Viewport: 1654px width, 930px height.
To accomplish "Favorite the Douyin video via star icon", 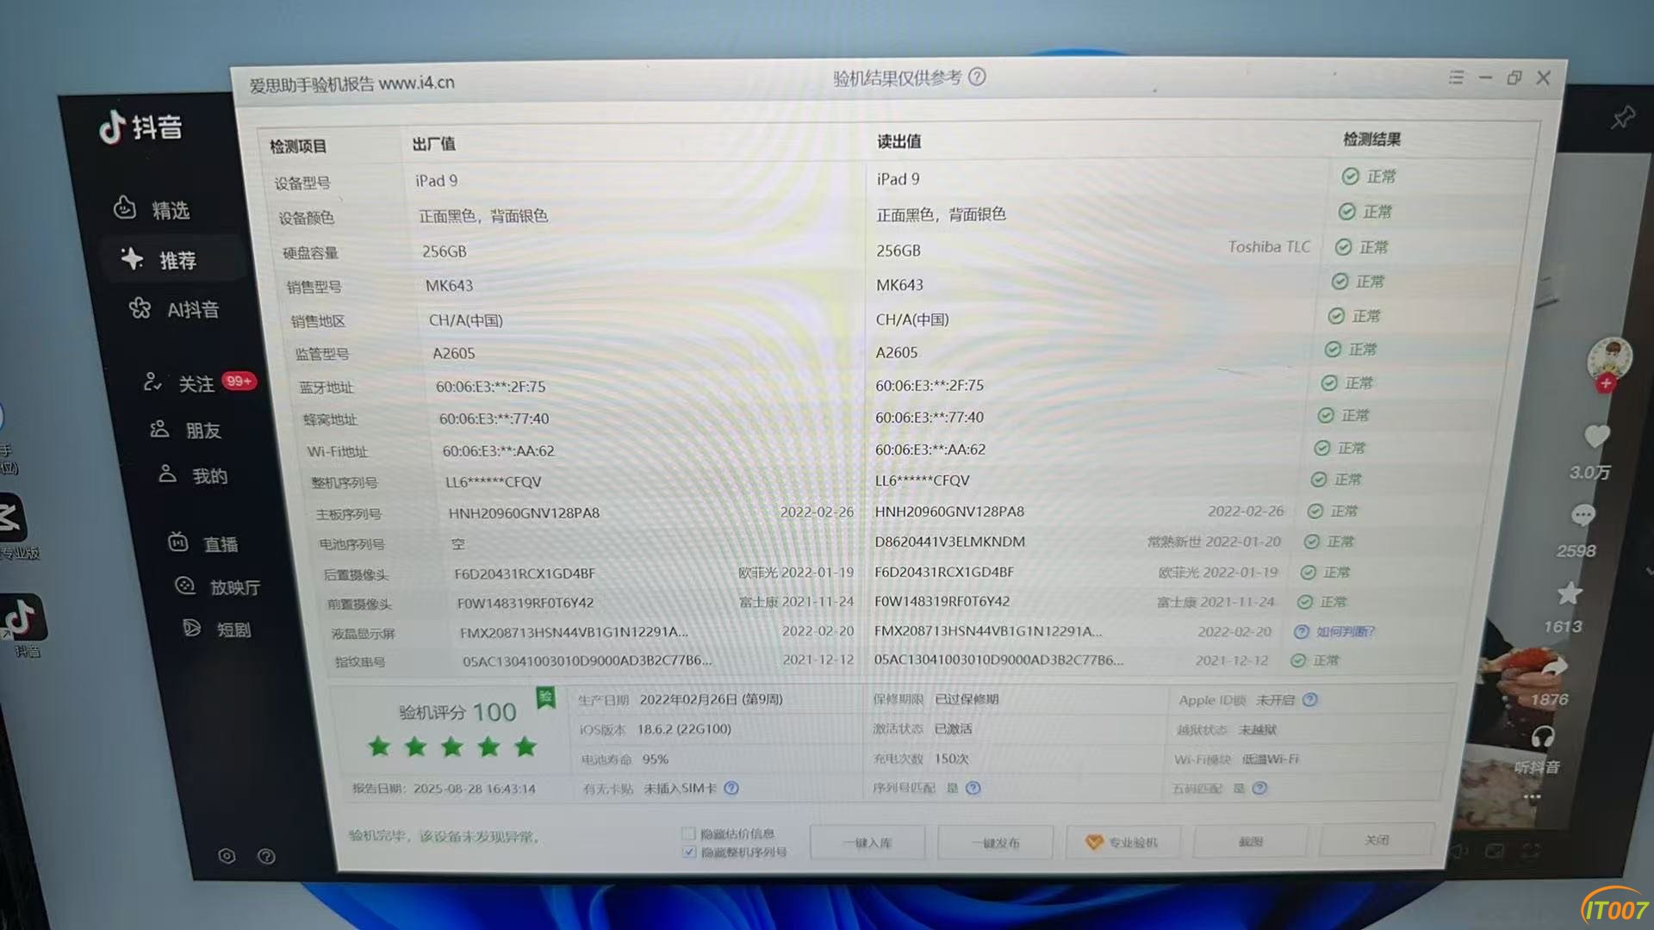I will tap(1570, 592).
